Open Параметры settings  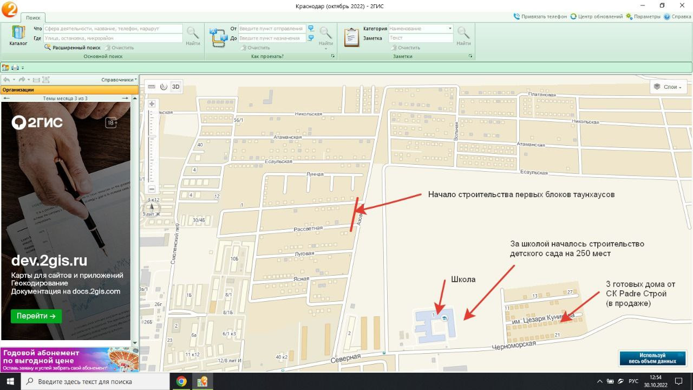click(643, 17)
